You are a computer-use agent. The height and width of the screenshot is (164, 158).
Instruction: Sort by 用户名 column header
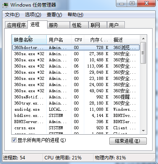tap(59, 40)
